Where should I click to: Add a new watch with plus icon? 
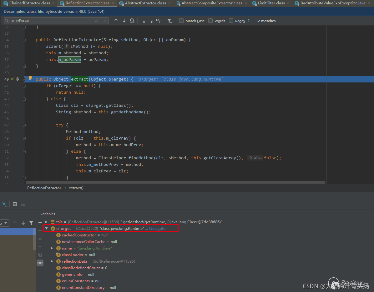point(40,222)
